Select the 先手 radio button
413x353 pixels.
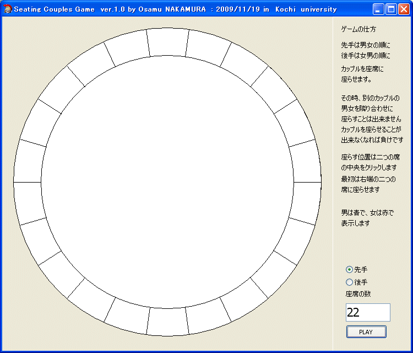click(x=349, y=269)
